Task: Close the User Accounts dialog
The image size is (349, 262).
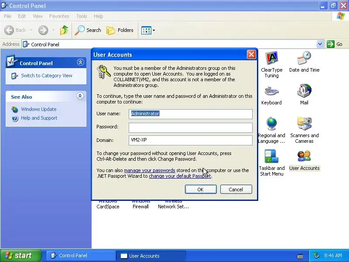Action: 251,55
